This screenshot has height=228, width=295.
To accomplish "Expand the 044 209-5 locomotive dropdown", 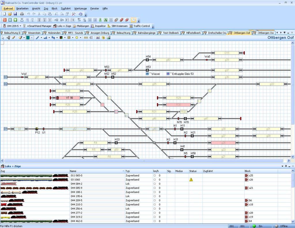I will [x=20, y=26].
